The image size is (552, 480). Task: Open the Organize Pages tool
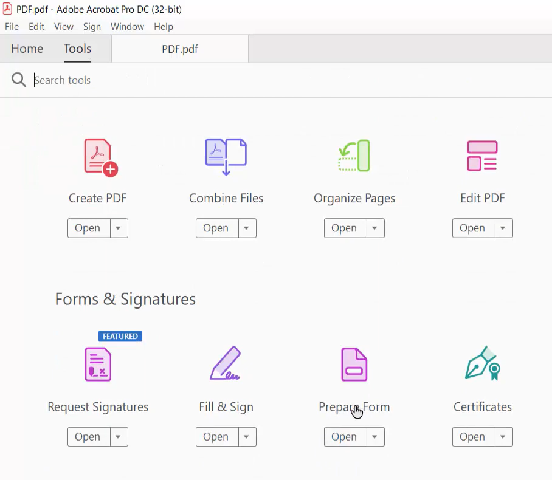pos(345,228)
